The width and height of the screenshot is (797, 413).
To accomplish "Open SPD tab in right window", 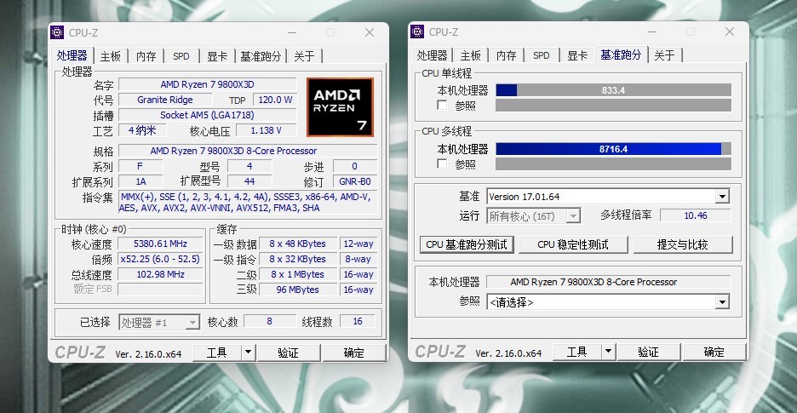I will click(x=542, y=55).
